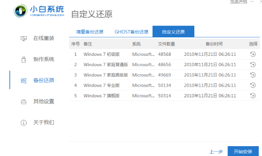Select the row Windows 7 初级版
Viewport: 262px width, 156px height.
tap(164, 54)
